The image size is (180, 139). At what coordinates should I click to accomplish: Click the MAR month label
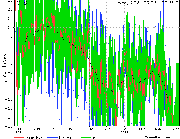[158, 129]
